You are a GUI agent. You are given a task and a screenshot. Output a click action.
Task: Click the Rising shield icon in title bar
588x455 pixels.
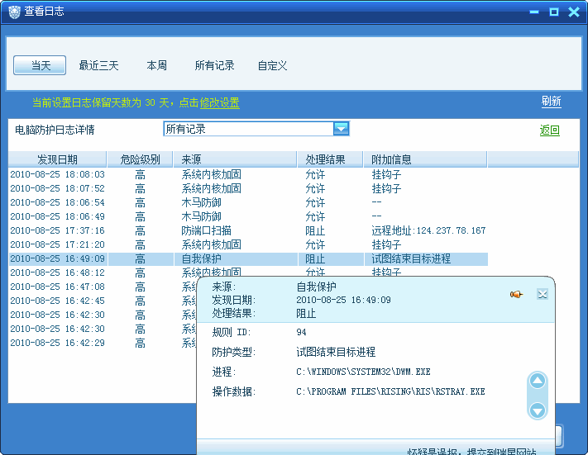pos(14,12)
